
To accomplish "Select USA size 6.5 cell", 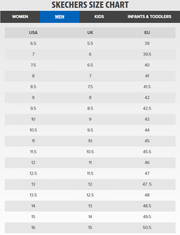I will coord(33,43).
